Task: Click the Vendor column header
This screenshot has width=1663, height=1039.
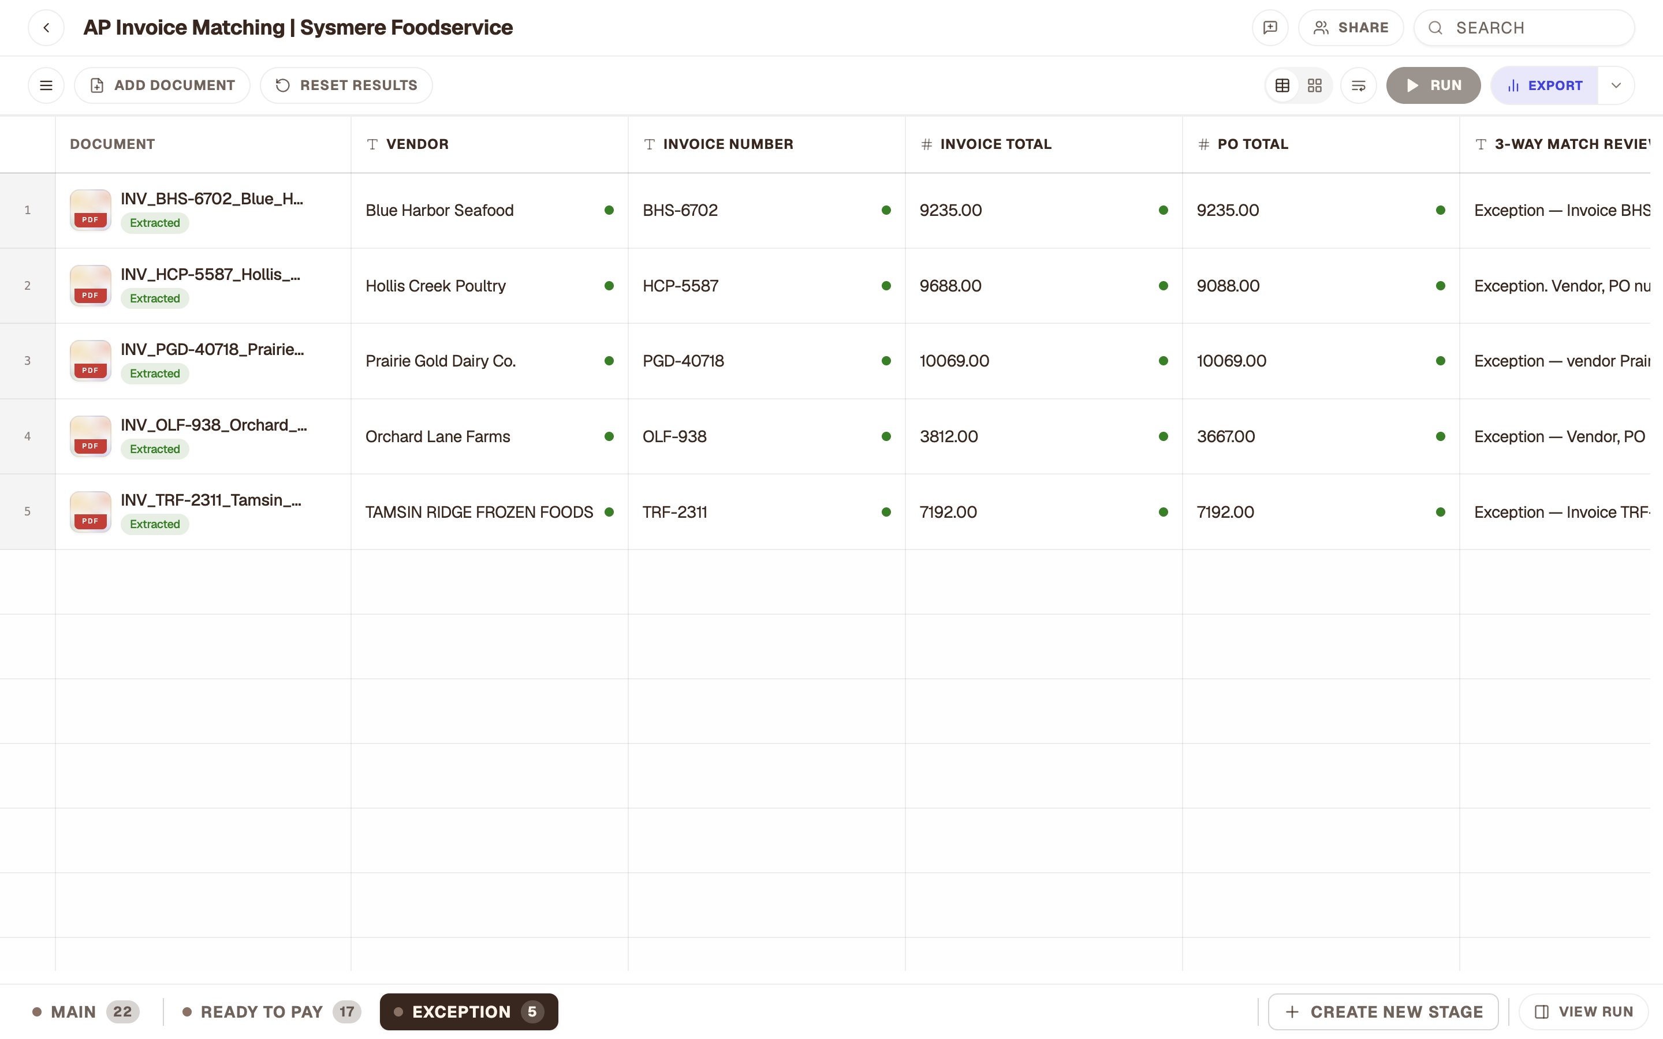Action: tap(489, 144)
